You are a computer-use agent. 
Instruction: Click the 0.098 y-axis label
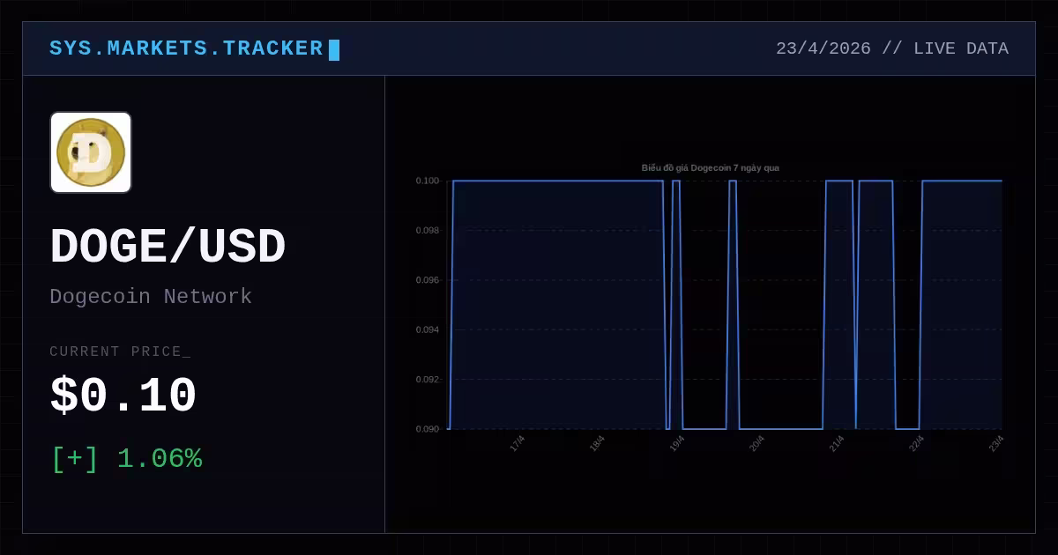point(428,230)
